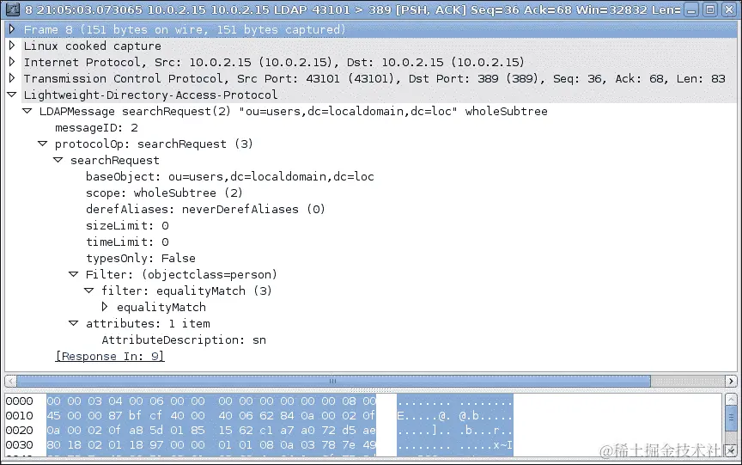Open the Response In: 9 link
Screen dimensions: 742x465
[x=110, y=356]
